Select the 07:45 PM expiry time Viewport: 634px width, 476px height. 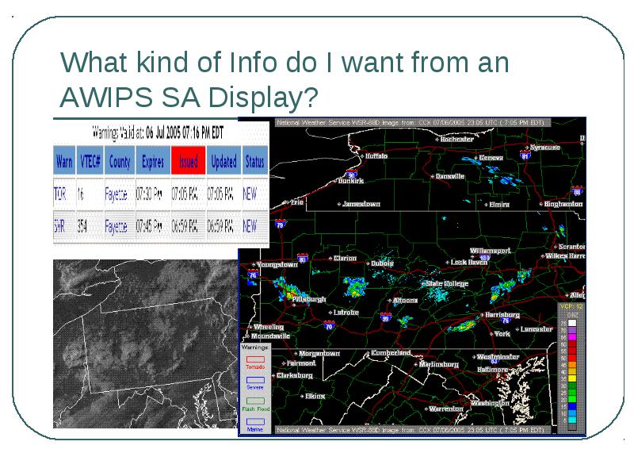(x=149, y=226)
